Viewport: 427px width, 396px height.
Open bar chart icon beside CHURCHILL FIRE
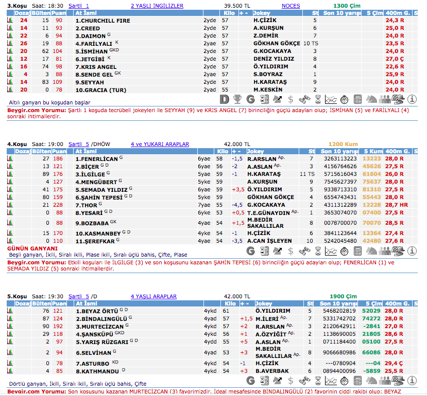(x=10, y=21)
